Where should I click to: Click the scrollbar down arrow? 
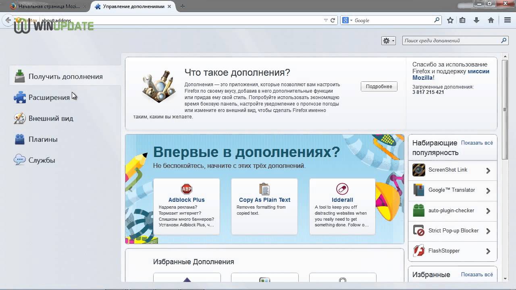tap(505, 279)
